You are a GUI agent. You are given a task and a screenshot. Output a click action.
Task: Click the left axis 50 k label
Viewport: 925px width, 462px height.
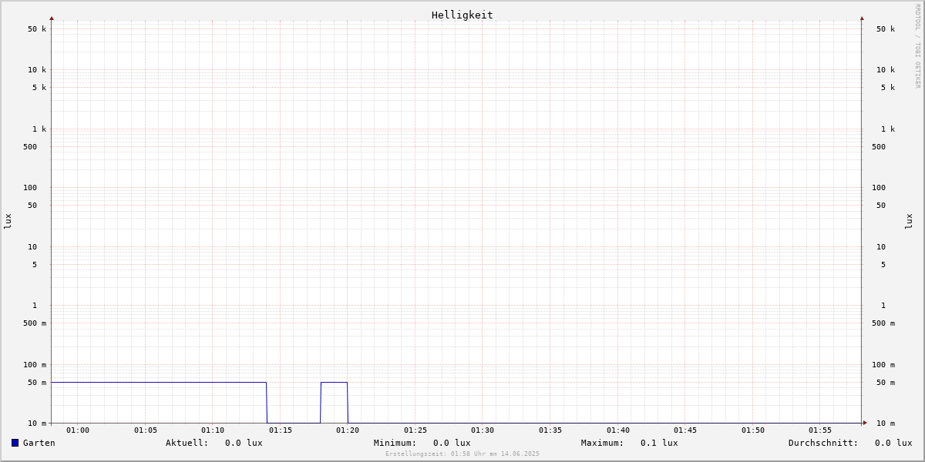37,29
